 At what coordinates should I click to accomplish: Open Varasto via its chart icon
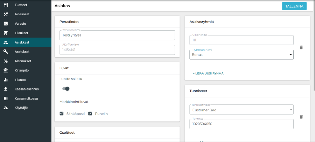tap(6, 24)
